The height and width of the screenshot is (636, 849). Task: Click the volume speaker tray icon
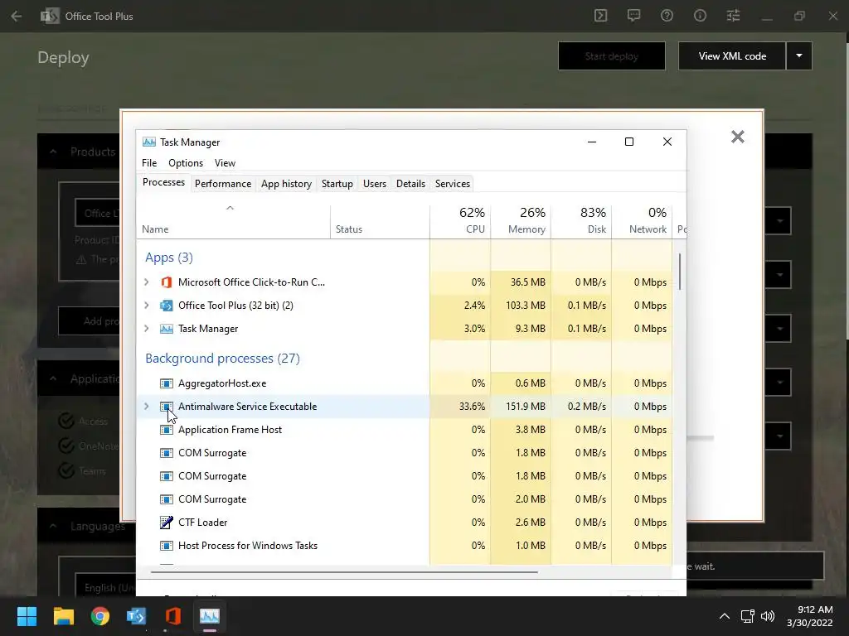tap(768, 616)
